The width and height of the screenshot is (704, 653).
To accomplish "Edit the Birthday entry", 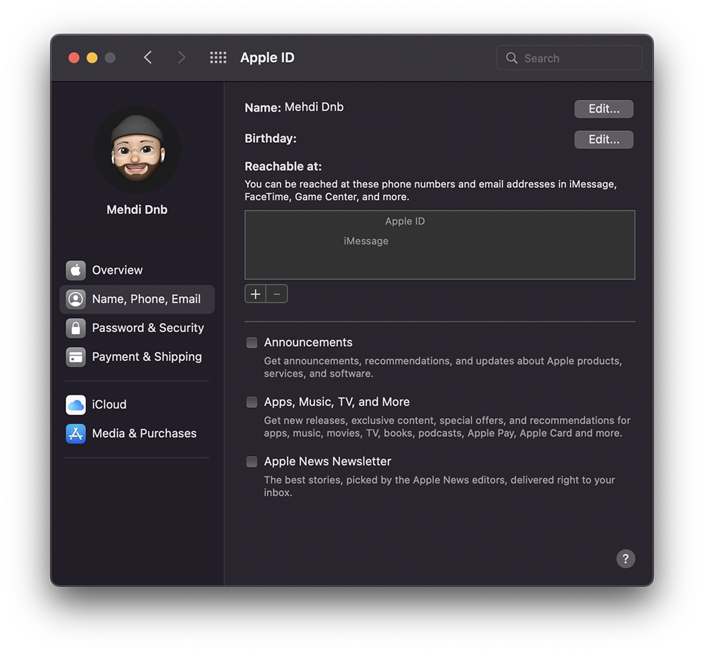I will pos(603,139).
